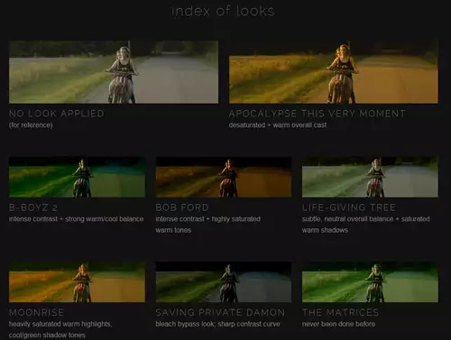Click the 'SAVING PRIVATE DAMON' title

pos(220,312)
